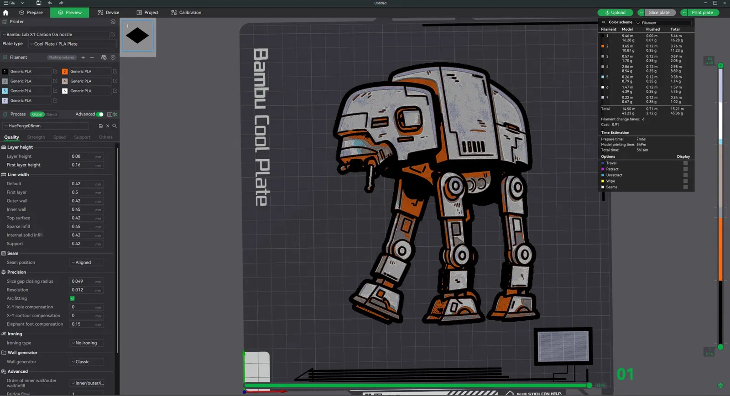Uncheck the Arc fitting checkbox
The width and height of the screenshot is (730, 396).
[x=72, y=298]
